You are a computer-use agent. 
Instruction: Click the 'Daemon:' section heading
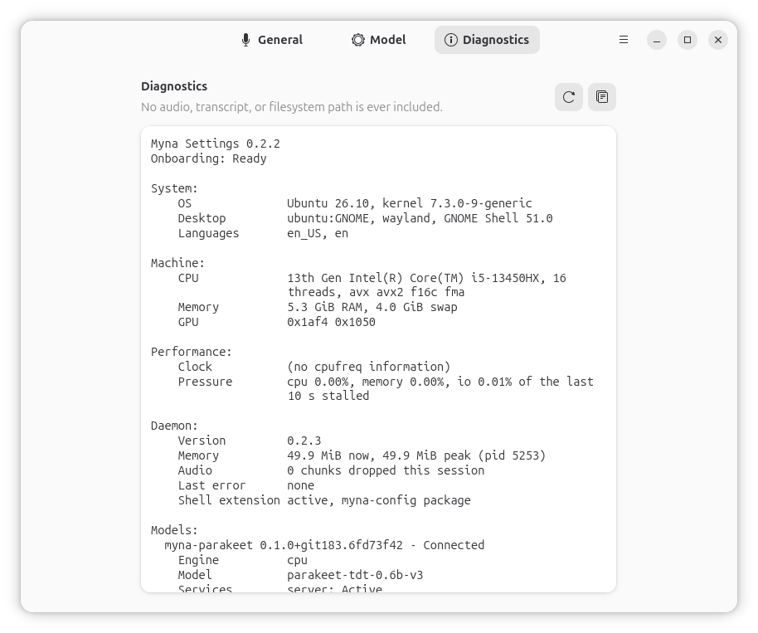(x=174, y=426)
